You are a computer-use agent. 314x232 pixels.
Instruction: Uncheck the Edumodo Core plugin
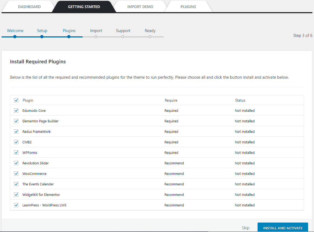click(x=16, y=110)
